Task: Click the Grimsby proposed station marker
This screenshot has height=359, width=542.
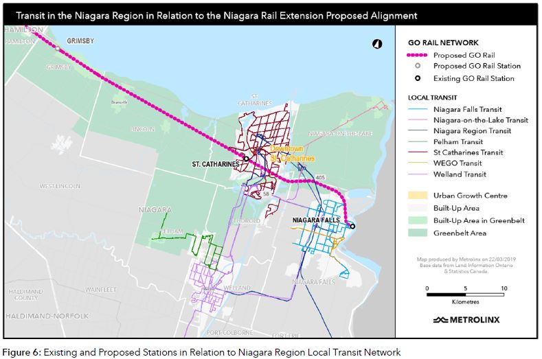Action: [x=58, y=49]
